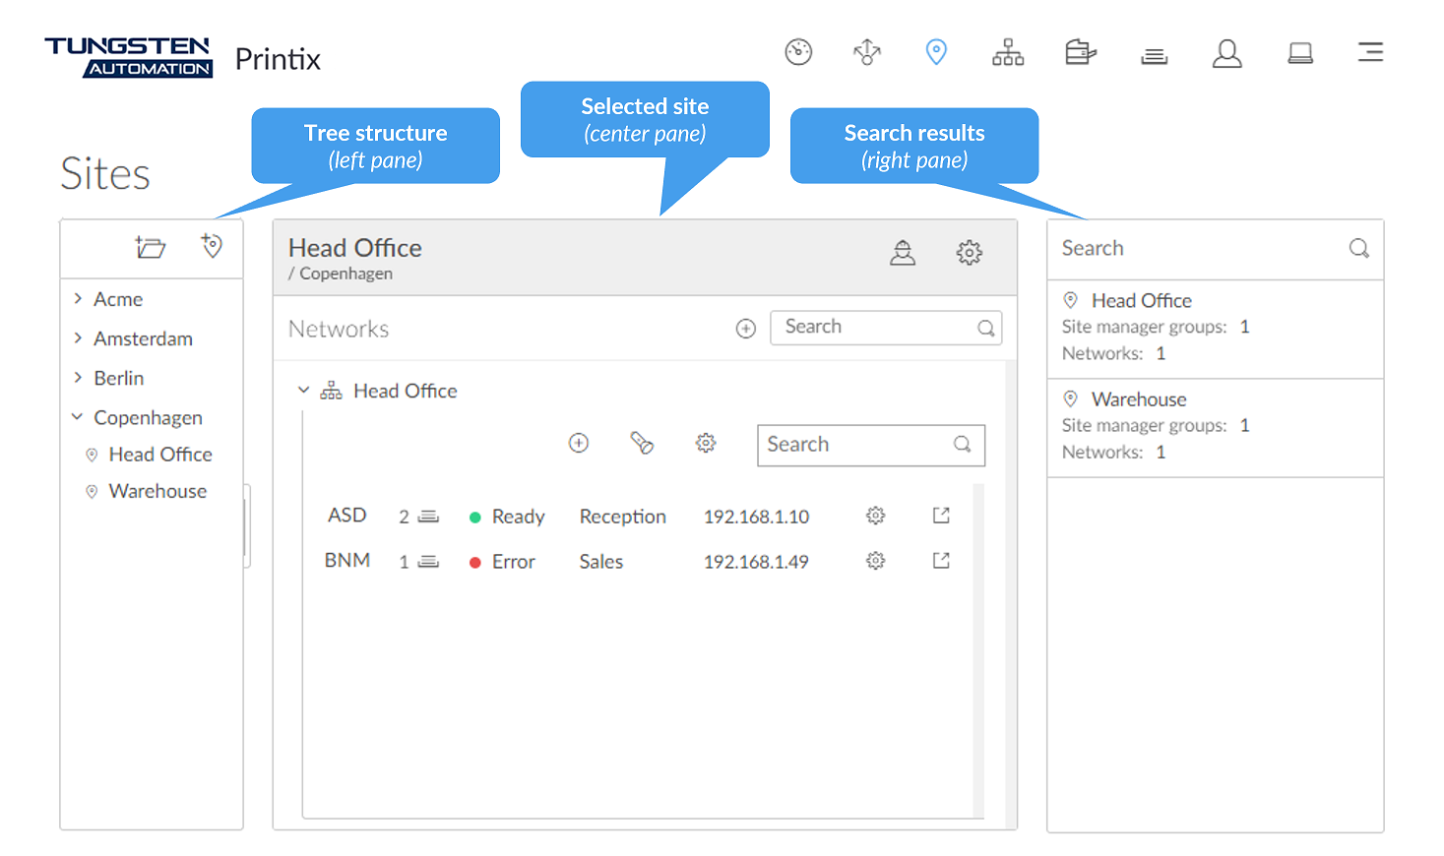
Task: Open the Networks icon in top bar
Action: tap(1008, 51)
